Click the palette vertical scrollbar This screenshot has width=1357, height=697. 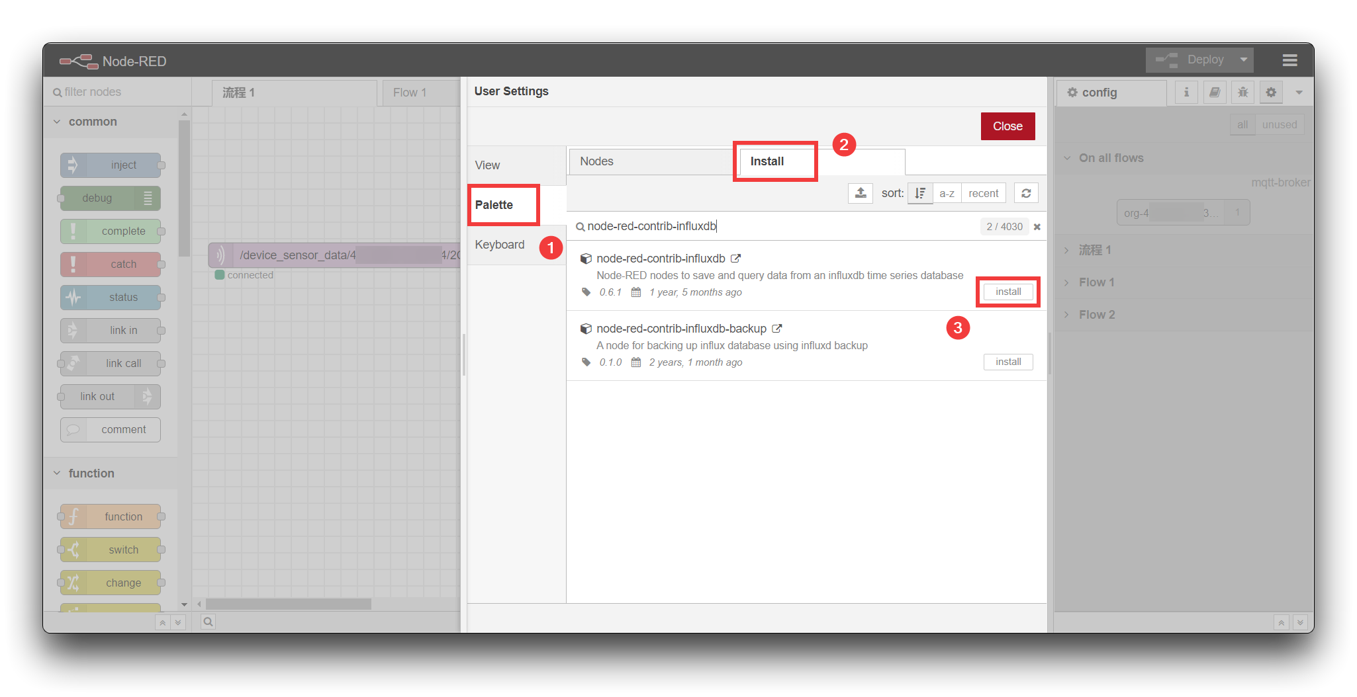click(184, 187)
